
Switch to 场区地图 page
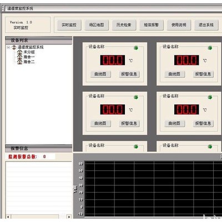point(97,25)
